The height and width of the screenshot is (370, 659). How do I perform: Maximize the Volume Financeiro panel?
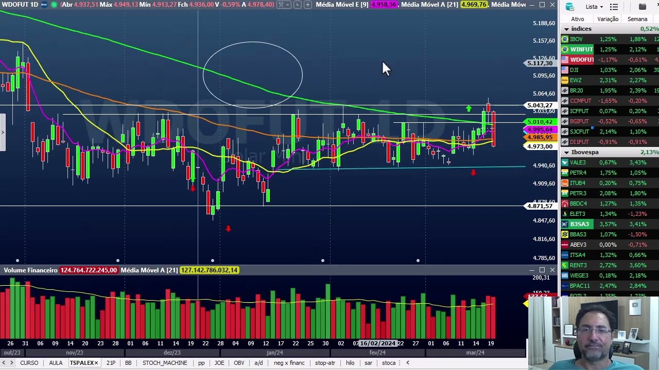coord(542,270)
